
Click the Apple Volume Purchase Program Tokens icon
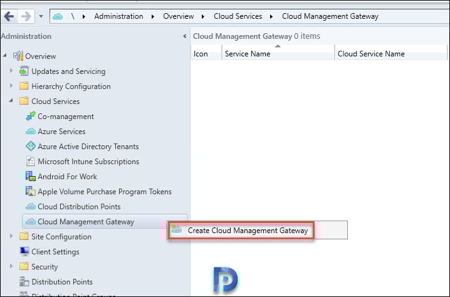point(31,191)
